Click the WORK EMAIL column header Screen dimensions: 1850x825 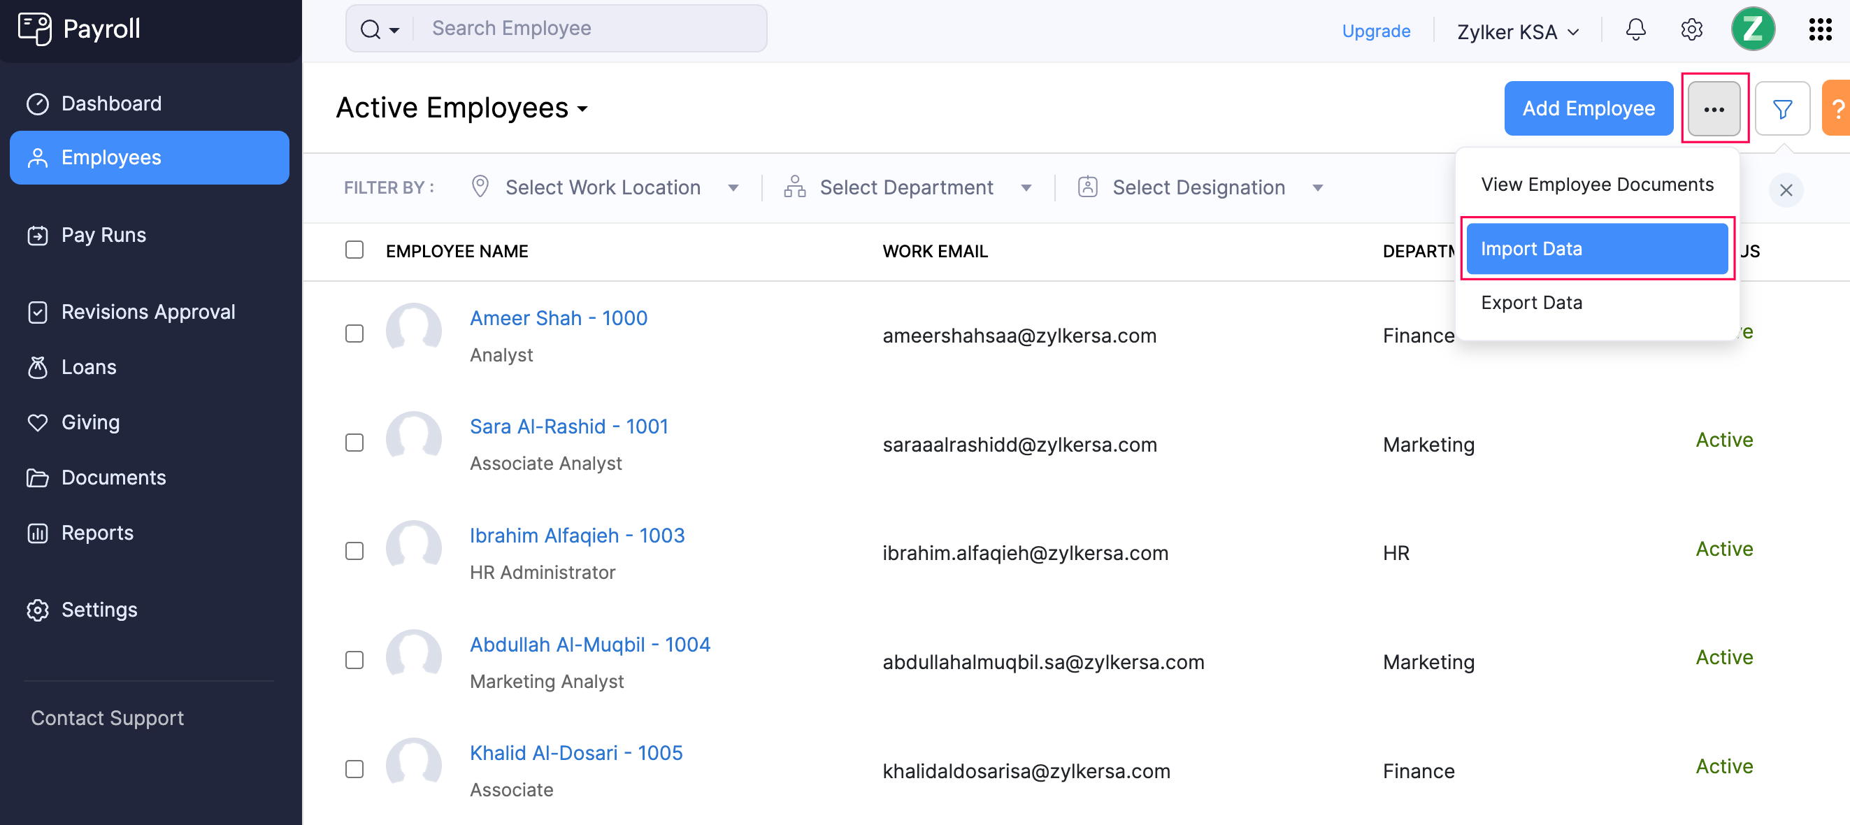coord(934,251)
